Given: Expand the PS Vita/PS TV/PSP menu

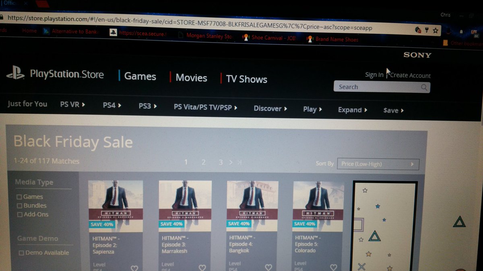Looking at the screenshot, I should point(205,107).
